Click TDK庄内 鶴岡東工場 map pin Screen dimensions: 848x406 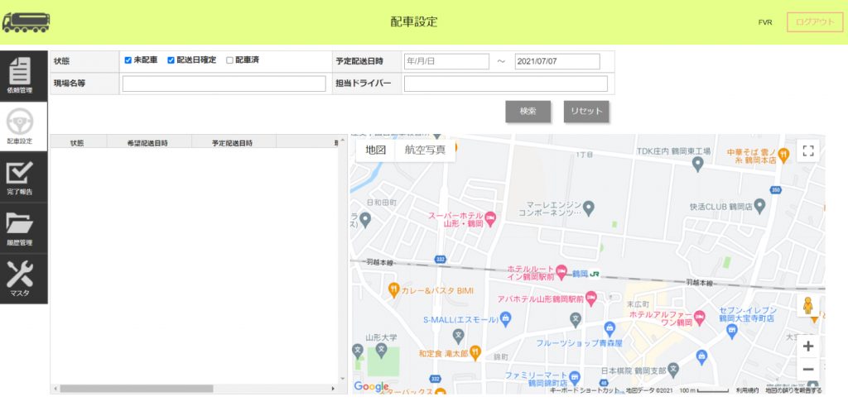pos(698,163)
